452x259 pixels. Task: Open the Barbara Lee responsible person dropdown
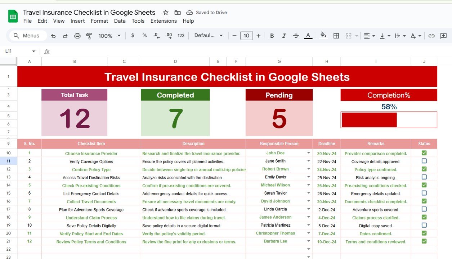point(309,241)
